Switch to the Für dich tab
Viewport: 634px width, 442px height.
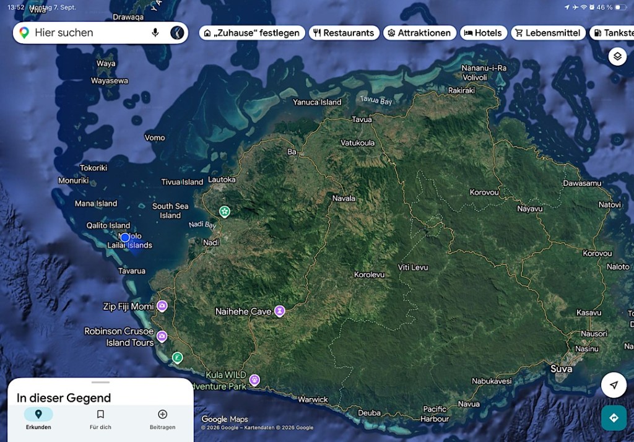[100, 419]
